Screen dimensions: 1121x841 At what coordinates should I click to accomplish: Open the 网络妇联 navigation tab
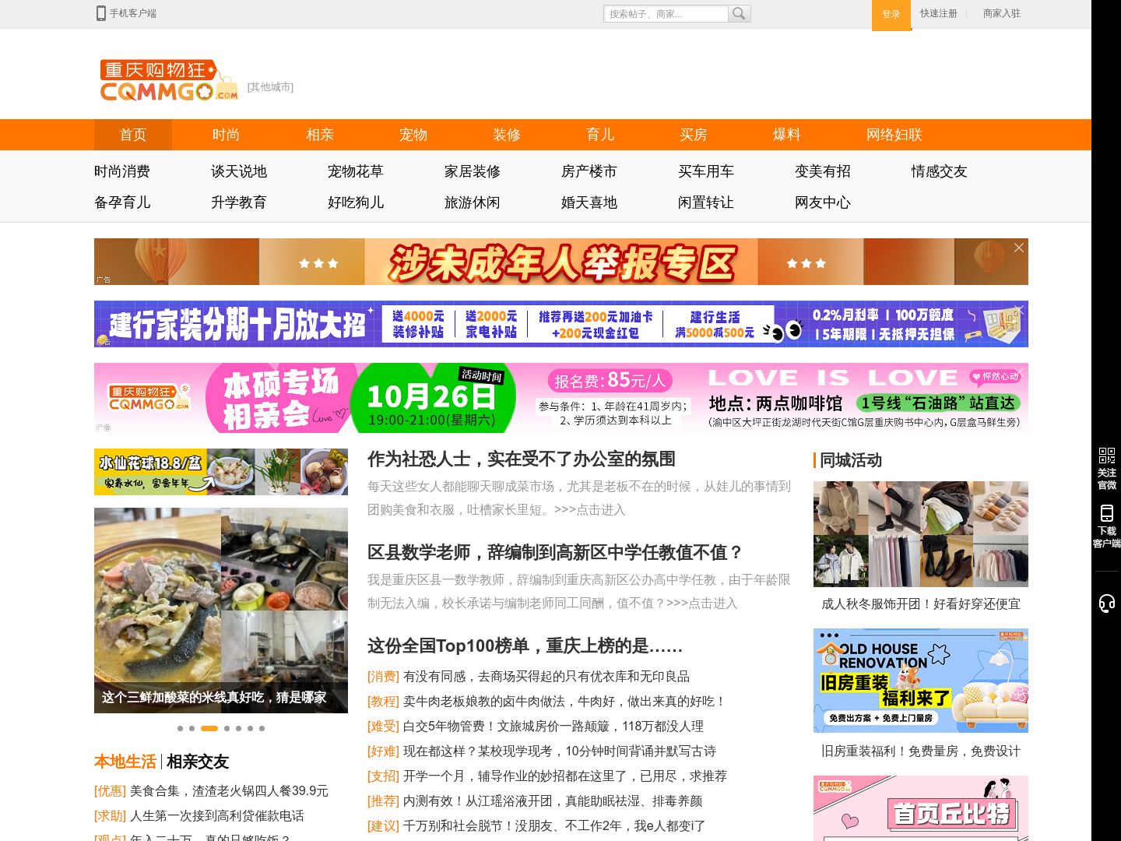pos(894,135)
